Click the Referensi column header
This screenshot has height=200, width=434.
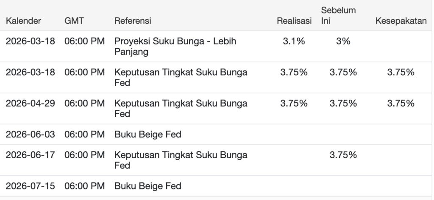coord(133,21)
